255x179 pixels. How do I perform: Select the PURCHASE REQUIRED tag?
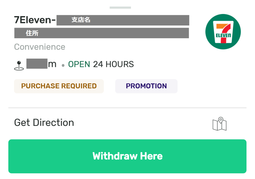point(59,86)
